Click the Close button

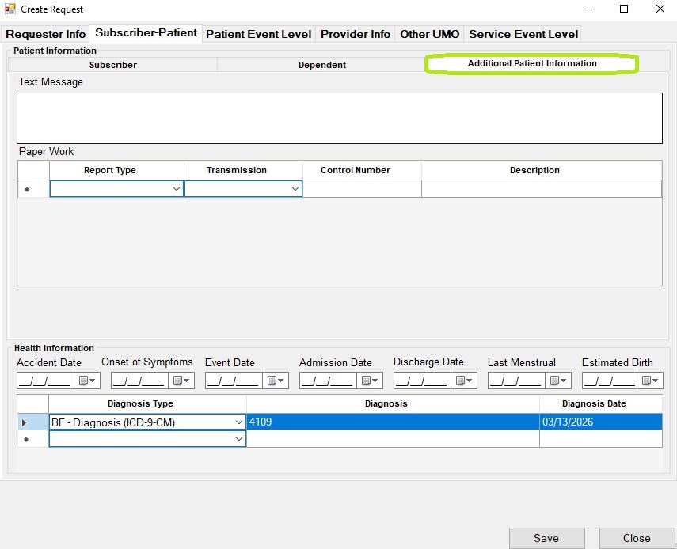point(637,538)
